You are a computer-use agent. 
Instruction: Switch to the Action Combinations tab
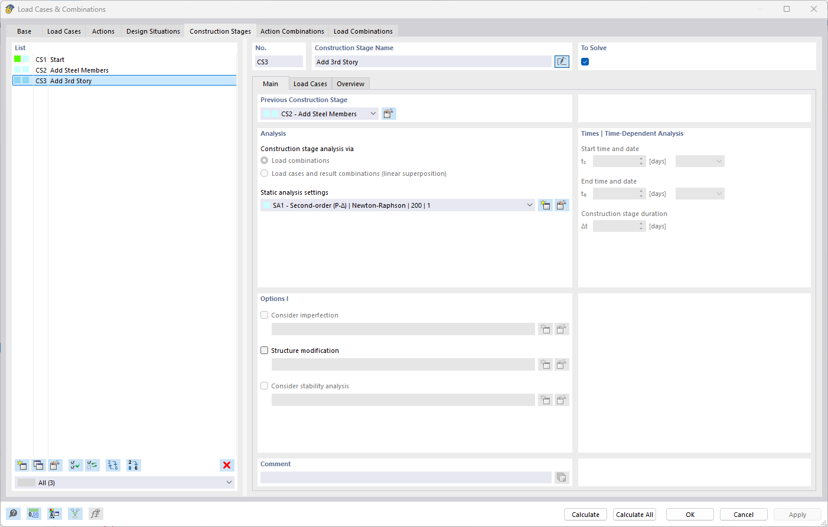pyautogui.click(x=292, y=31)
